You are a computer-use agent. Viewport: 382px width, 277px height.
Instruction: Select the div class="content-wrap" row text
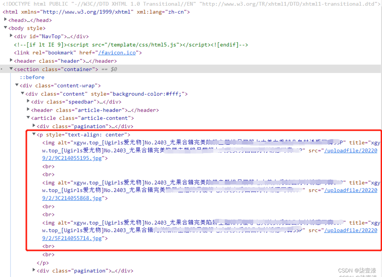pos(60,85)
